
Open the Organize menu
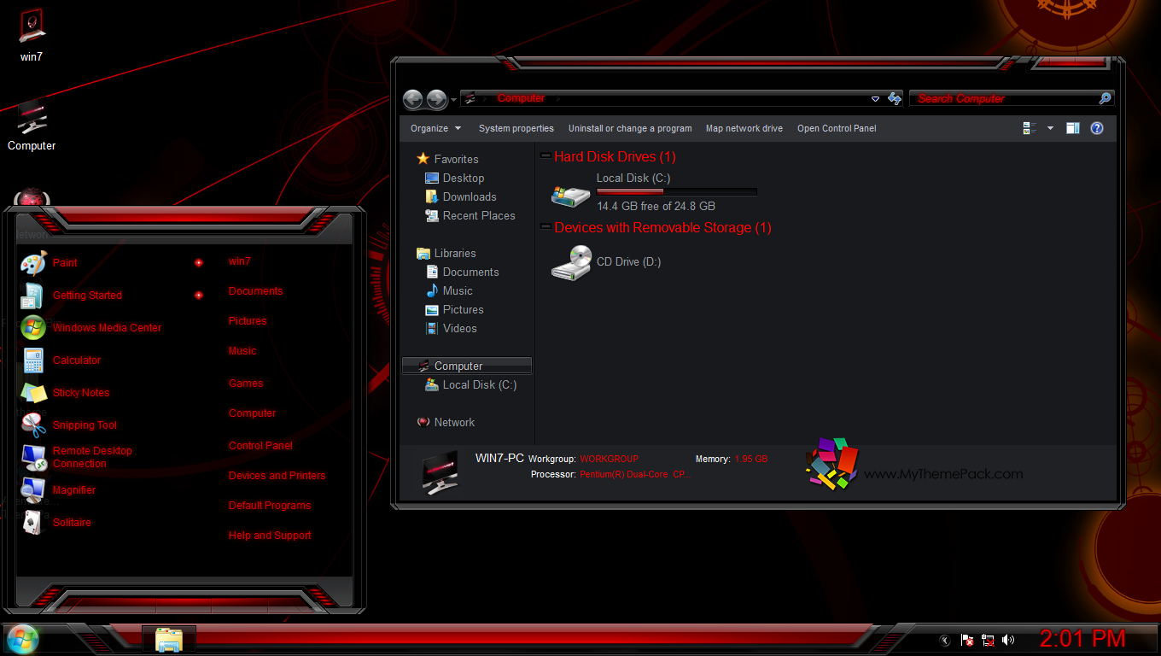pos(435,128)
